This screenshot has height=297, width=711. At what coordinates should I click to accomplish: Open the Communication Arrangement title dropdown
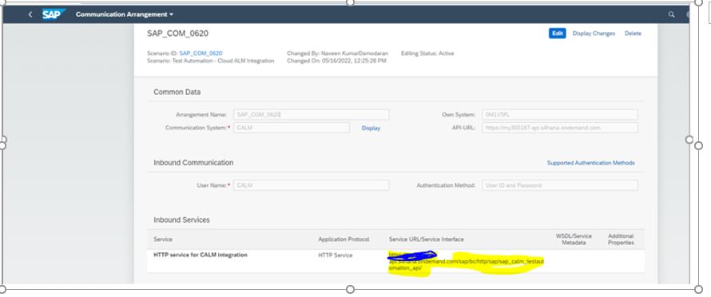point(125,14)
